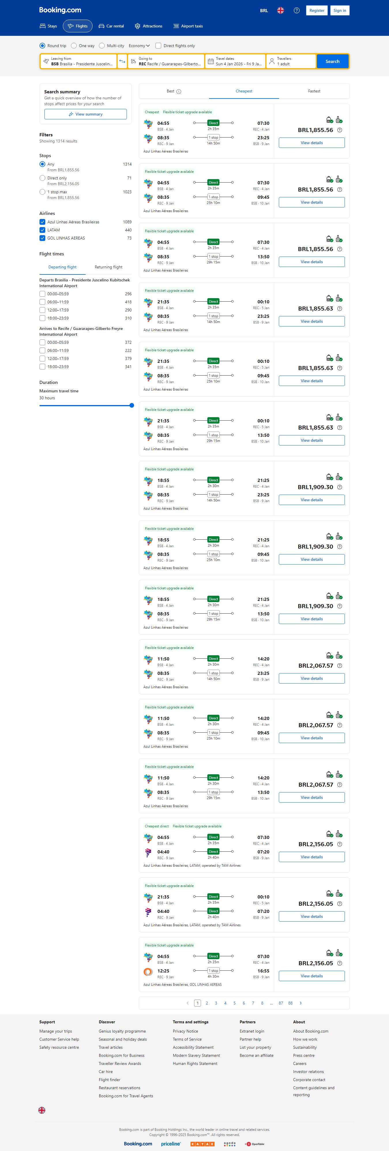
Task: Click the View summary button
Action: tap(85, 114)
